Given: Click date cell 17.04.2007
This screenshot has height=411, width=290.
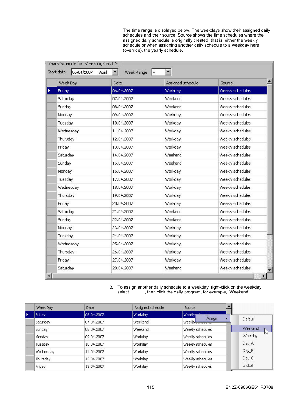Looking at the screenshot, I should tap(138, 179).
